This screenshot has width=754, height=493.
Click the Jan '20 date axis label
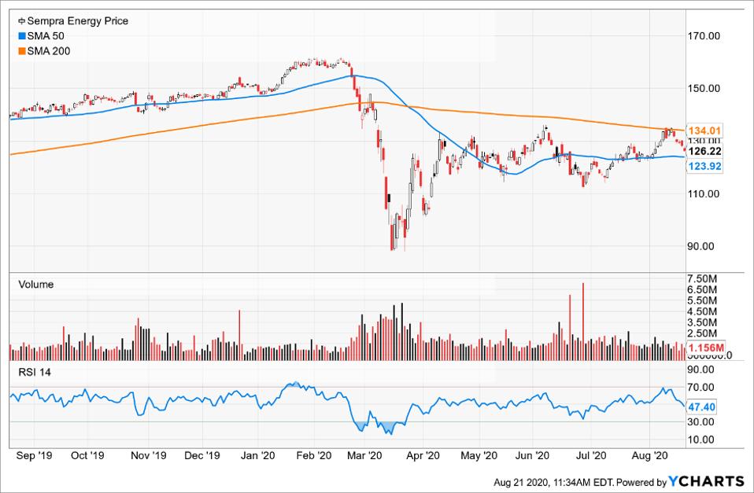click(x=257, y=455)
